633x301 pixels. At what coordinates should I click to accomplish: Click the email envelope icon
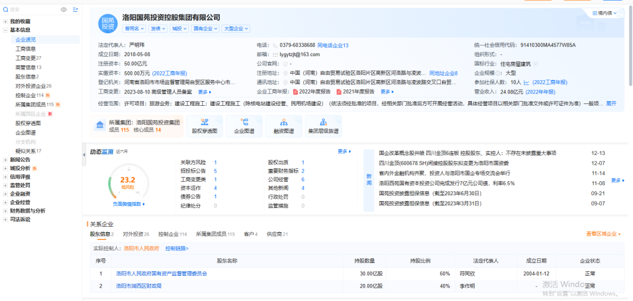click(275, 55)
